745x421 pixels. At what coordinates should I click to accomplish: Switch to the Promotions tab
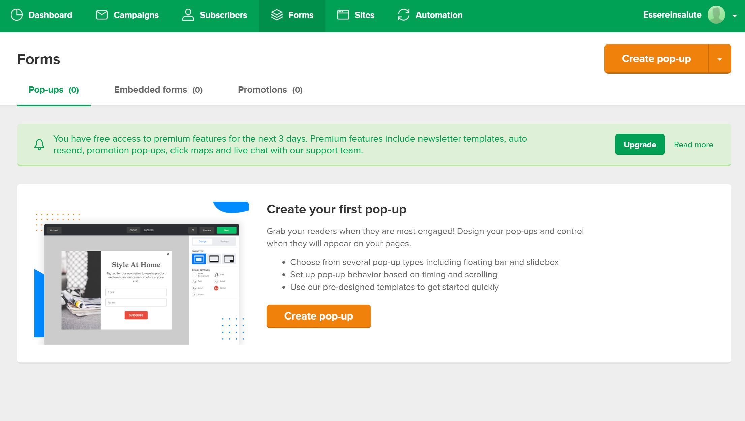[x=270, y=90]
